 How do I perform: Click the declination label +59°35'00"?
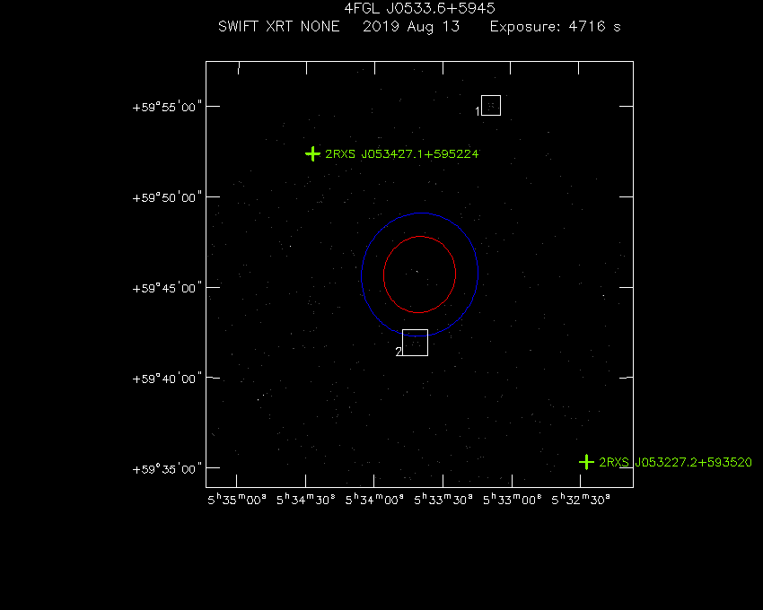point(167,469)
